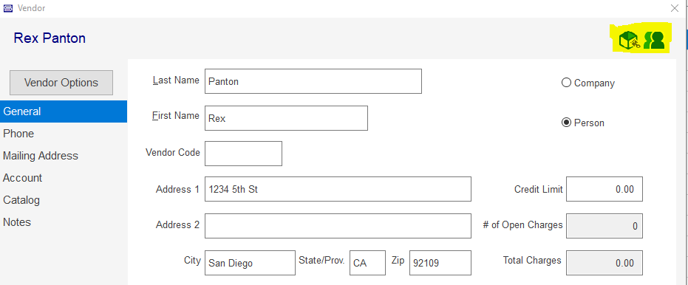Click the green box inventory icon

629,41
